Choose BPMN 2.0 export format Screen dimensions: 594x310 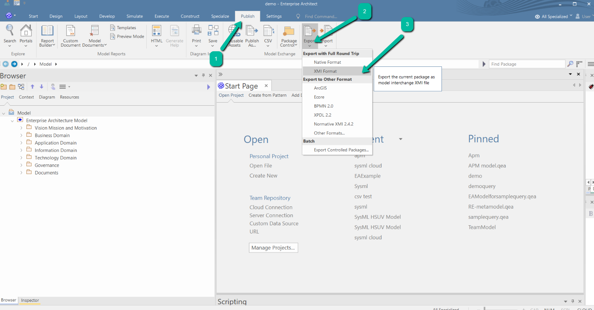point(337,106)
